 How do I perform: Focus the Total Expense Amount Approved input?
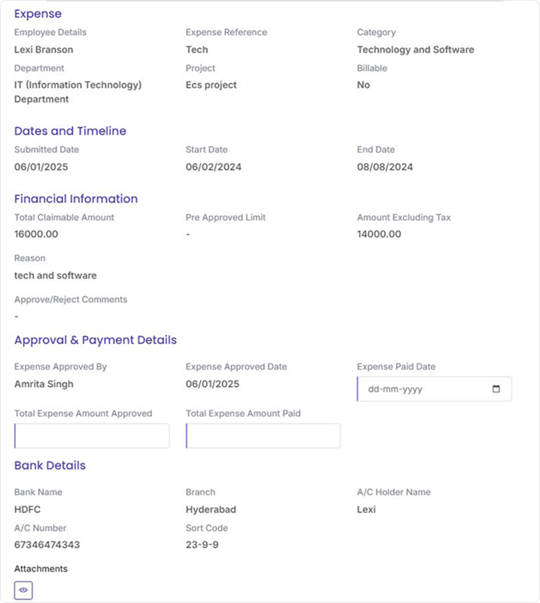click(x=92, y=436)
